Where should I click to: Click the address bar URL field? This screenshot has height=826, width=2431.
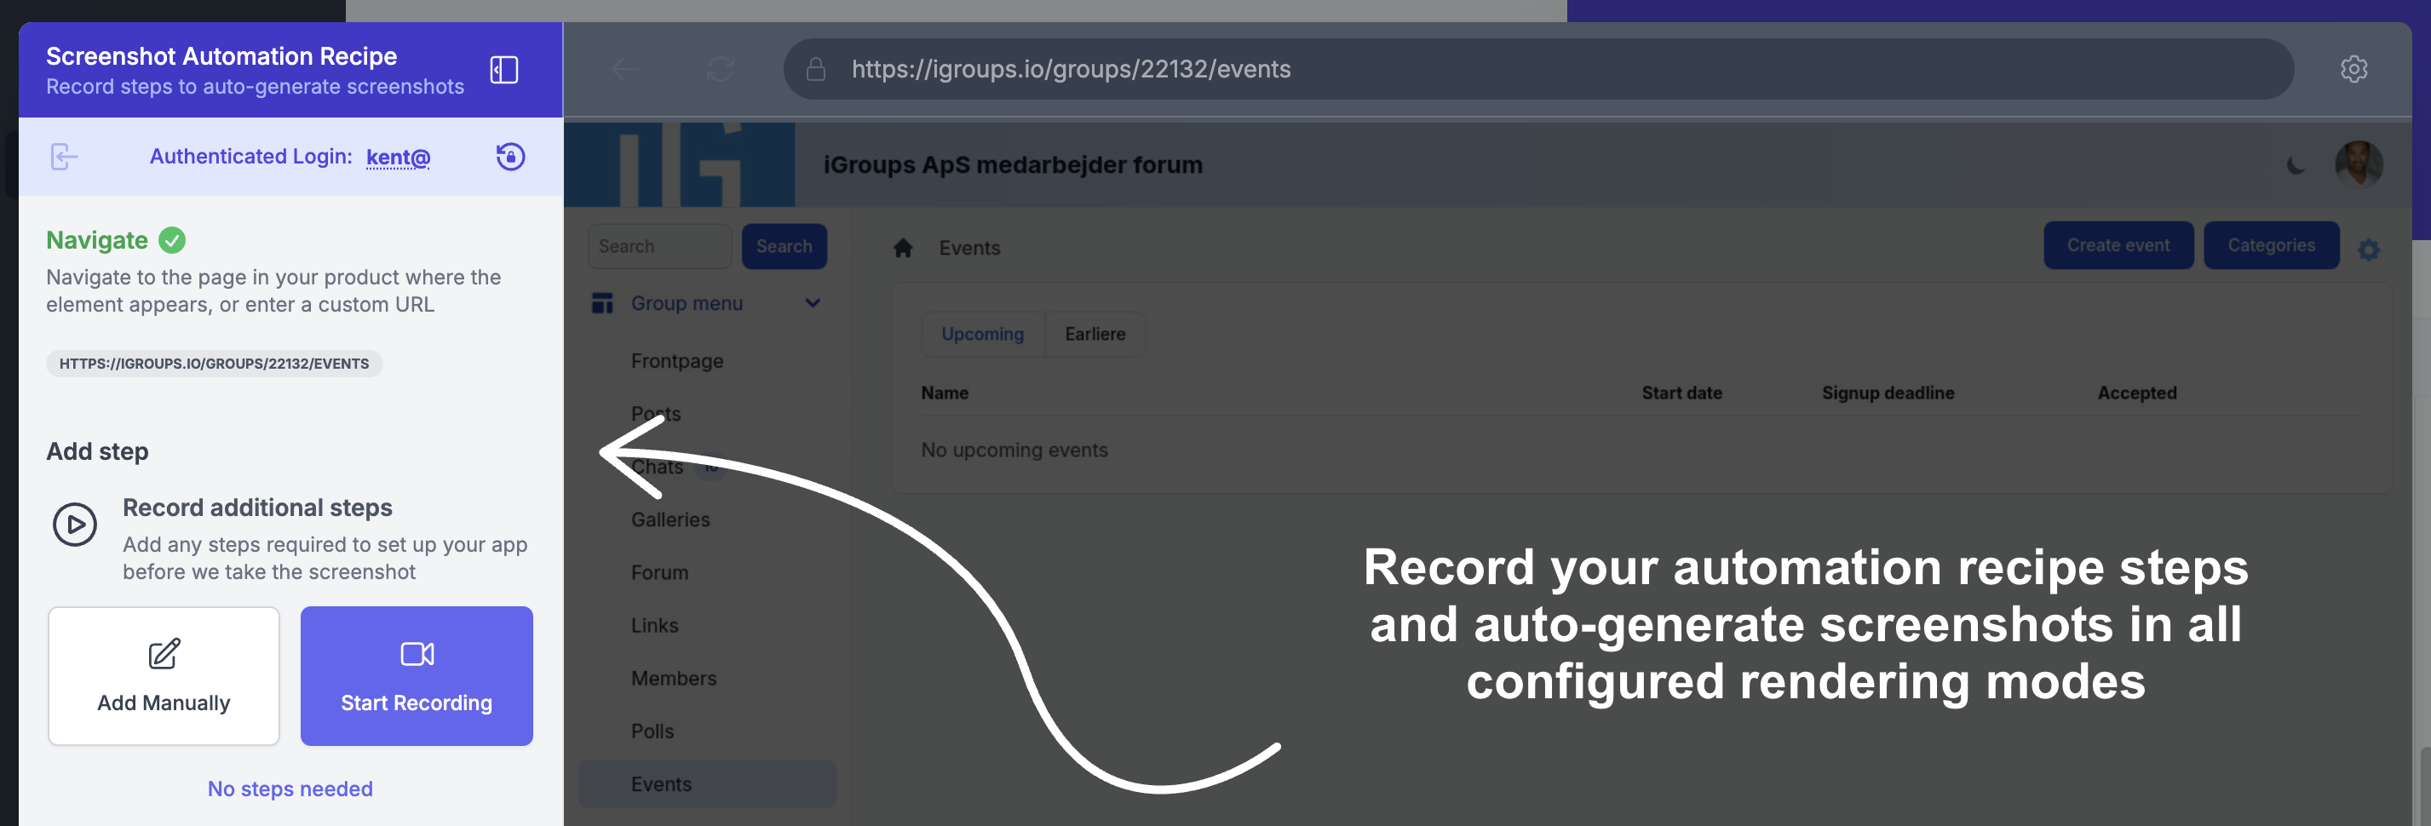[1538, 69]
